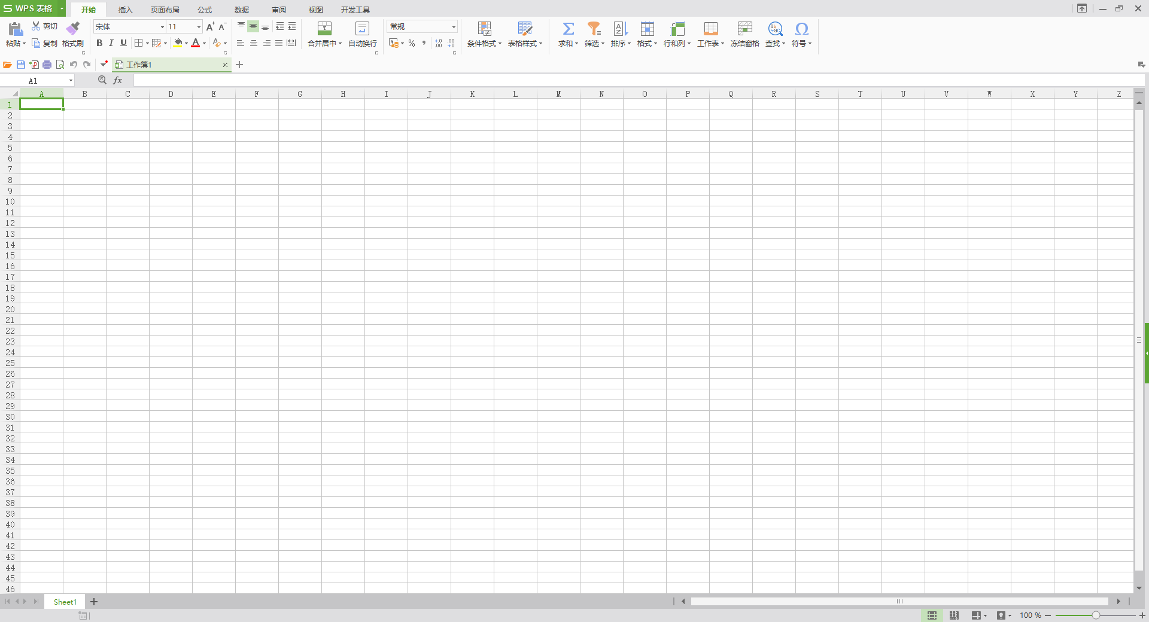The width and height of the screenshot is (1149, 622).
Task: Toggle bold formatting
Action: [99, 43]
